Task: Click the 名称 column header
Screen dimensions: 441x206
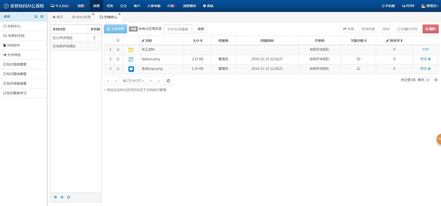Action: (162, 41)
